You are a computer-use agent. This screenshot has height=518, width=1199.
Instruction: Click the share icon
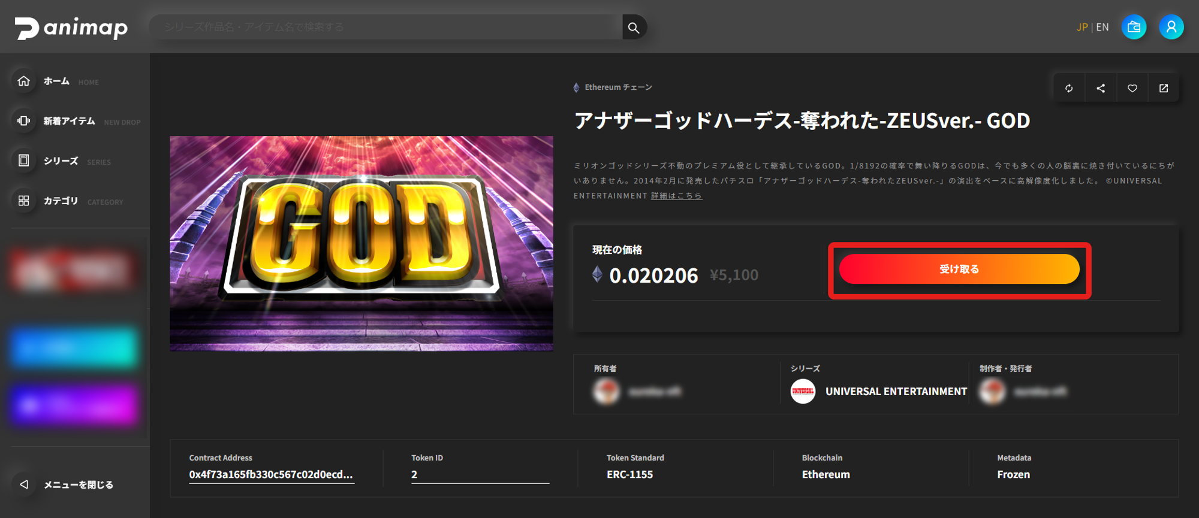(x=1101, y=88)
